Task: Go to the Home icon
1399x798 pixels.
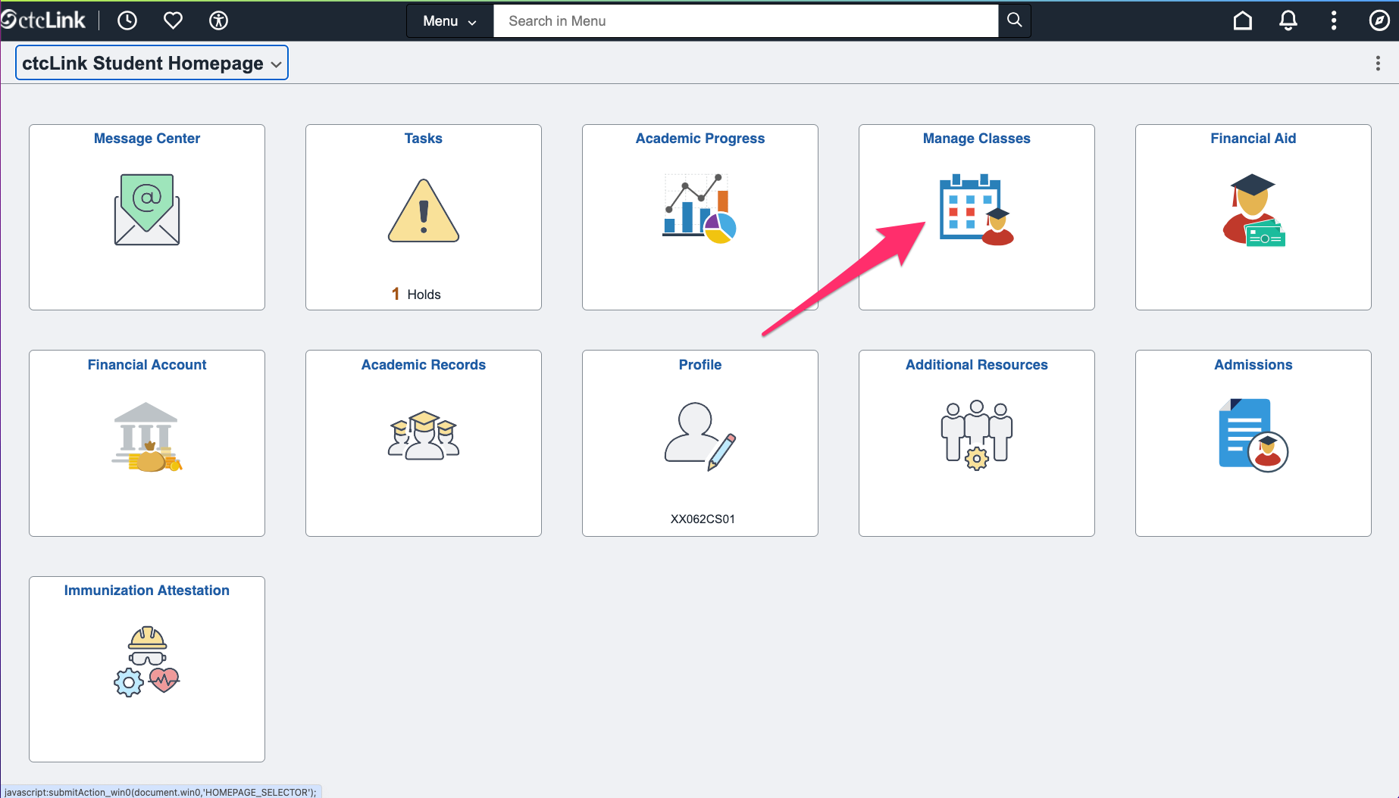Action: (x=1241, y=20)
